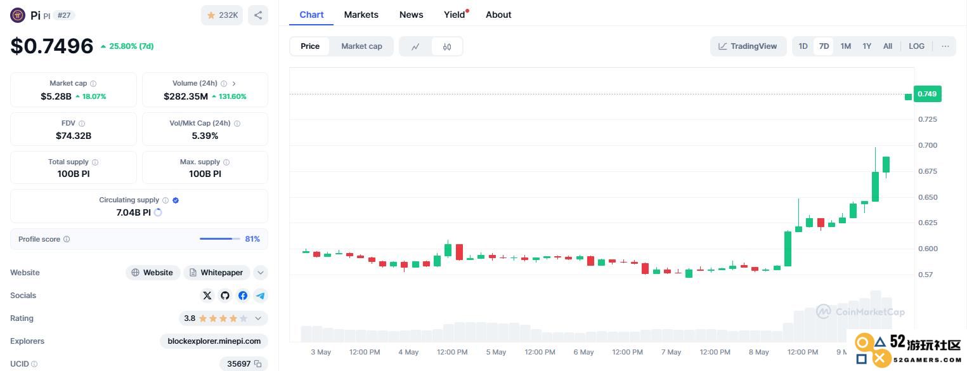Toggle LOG scale on the chart

(916, 46)
